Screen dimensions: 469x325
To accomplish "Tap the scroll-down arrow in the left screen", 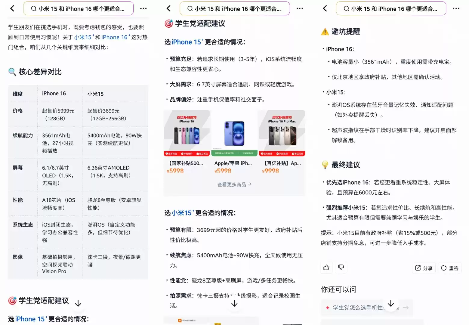I will (x=78, y=303).
